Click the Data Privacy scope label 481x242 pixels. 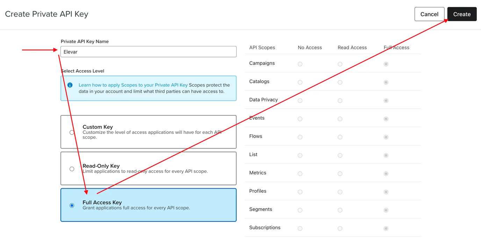coord(263,100)
